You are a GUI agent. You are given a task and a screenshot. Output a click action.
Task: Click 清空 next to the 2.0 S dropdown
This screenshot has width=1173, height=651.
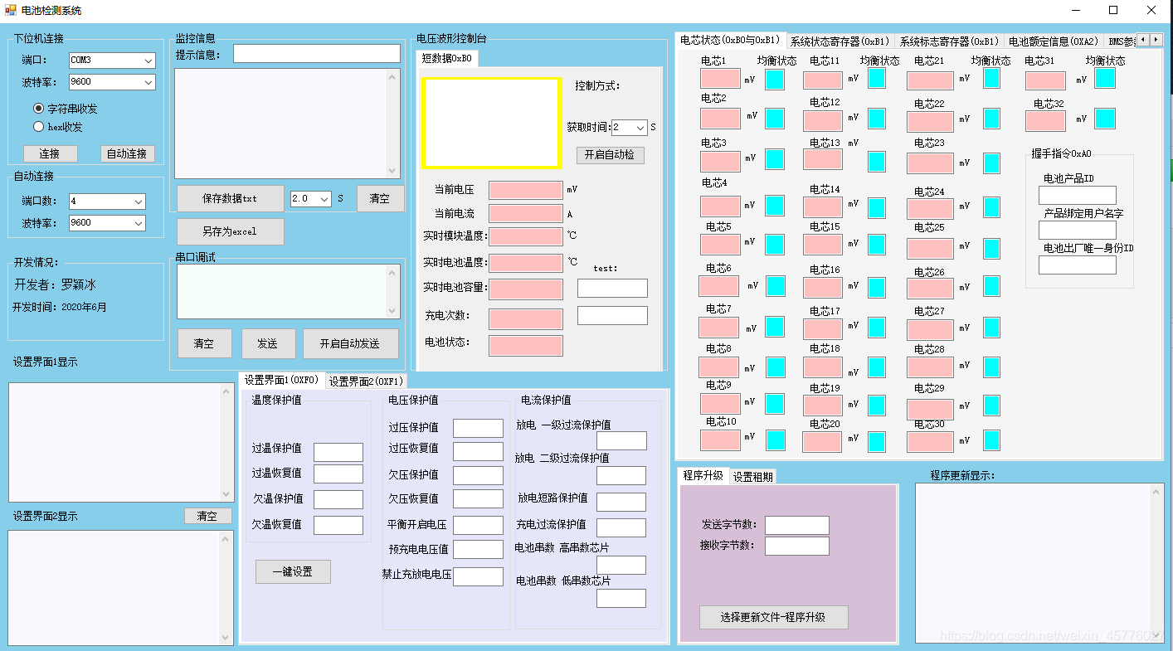point(380,199)
